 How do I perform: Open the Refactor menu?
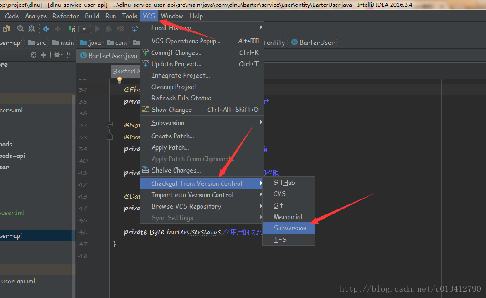[x=66, y=16]
